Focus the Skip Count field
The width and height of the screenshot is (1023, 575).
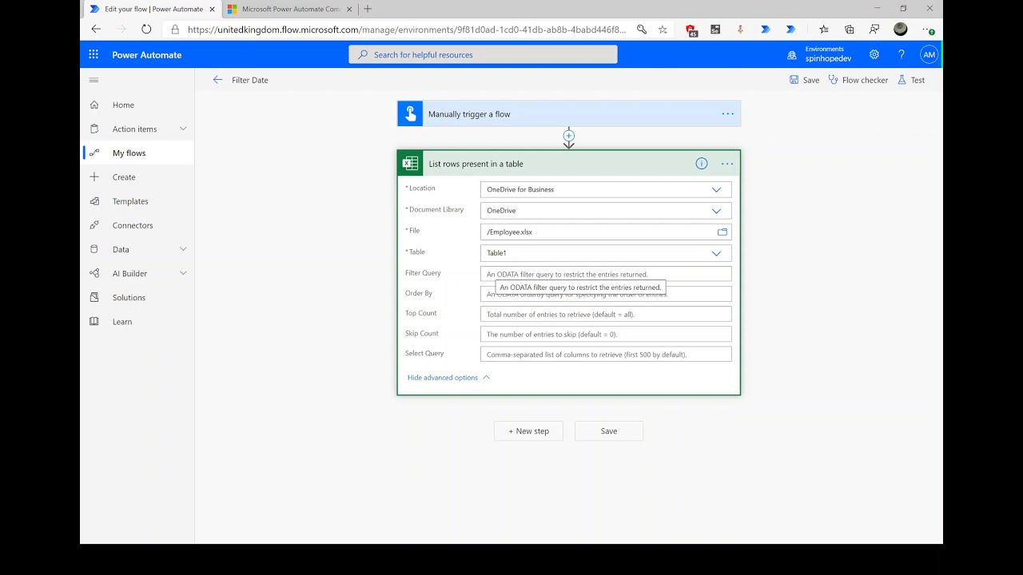[x=606, y=334]
